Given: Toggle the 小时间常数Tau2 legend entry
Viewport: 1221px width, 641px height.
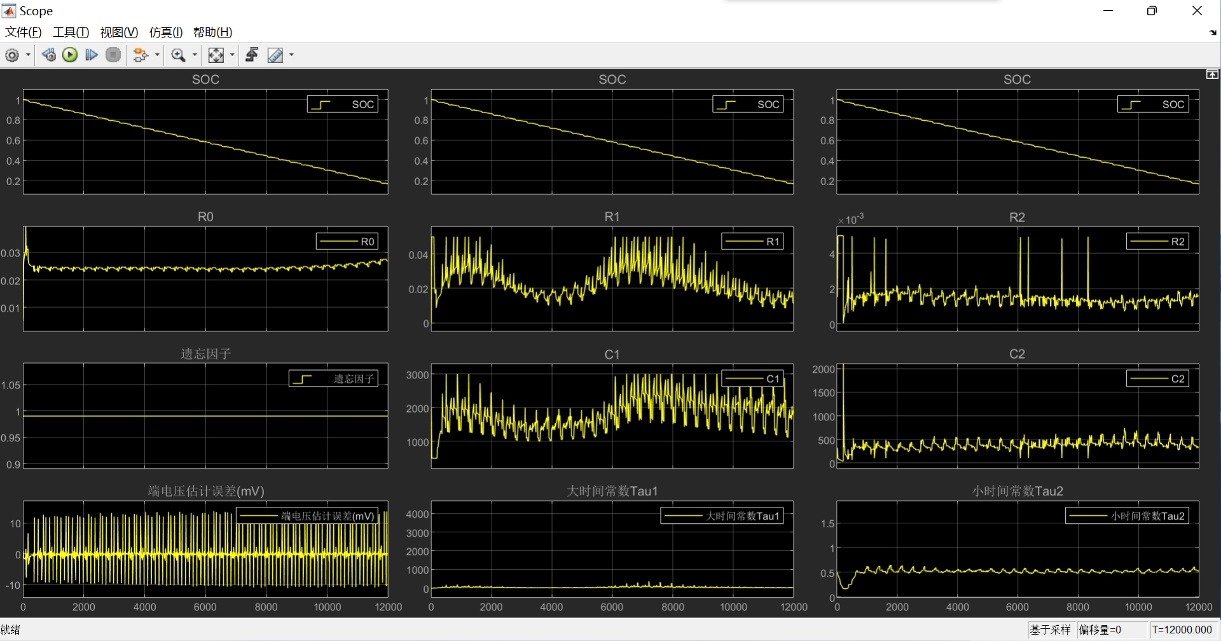Looking at the screenshot, I should 1127,516.
